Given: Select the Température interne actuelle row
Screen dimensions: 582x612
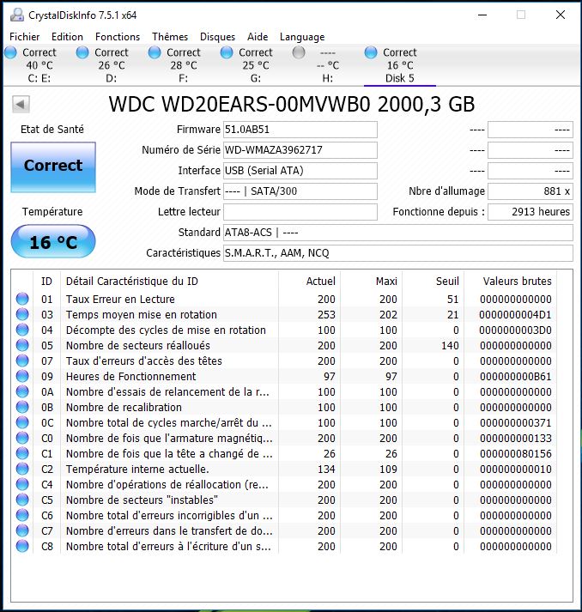Looking at the screenshot, I should tap(284, 469).
